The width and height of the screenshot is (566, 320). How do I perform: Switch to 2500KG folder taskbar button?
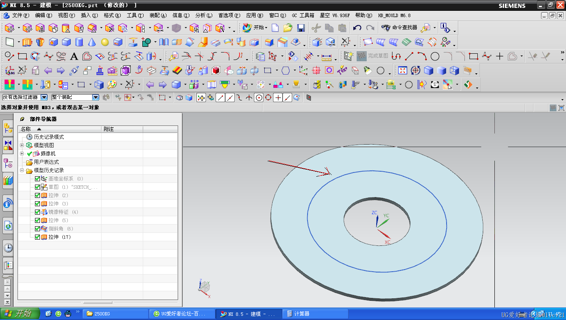coord(116,314)
